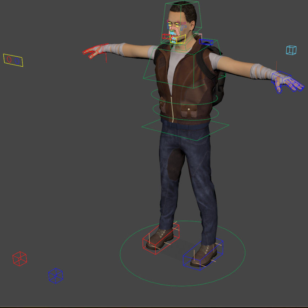This screenshot has height=308, width=308.
Task: Select the green square hip control
Action: tap(185, 129)
